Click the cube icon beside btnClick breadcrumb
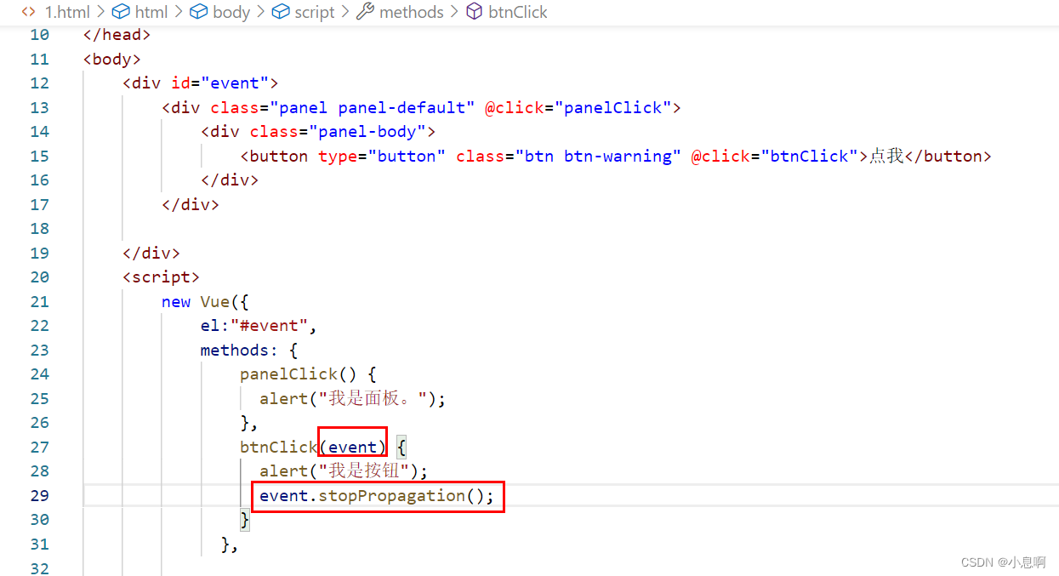This screenshot has height=576, width=1059. [x=475, y=12]
